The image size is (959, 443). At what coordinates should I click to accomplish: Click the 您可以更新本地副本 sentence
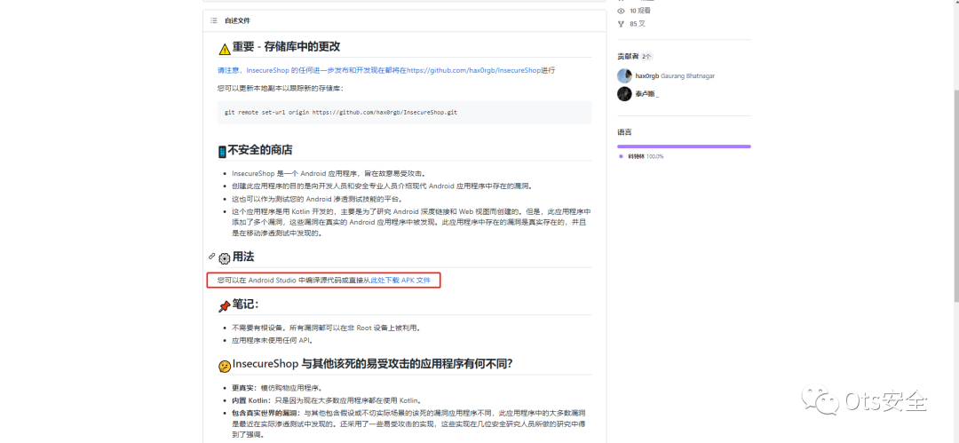pos(281,88)
